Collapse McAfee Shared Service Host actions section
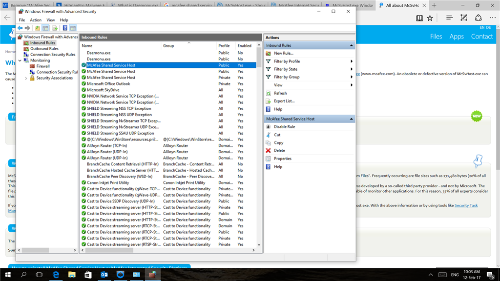Image resolution: width=500 pixels, height=281 pixels. click(x=351, y=119)
